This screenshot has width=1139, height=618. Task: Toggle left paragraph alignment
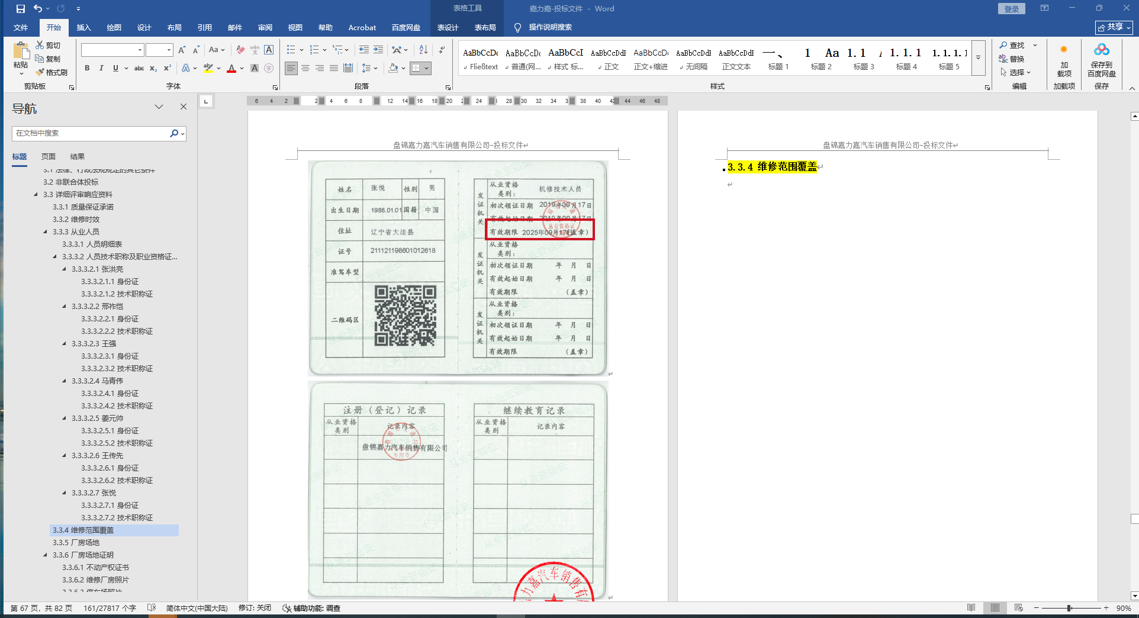tap(291, 68)
